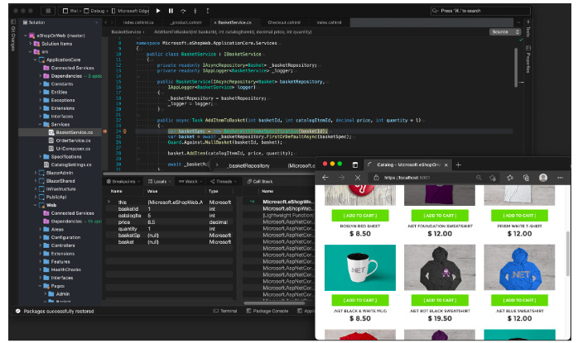Add Roslyn Red Sheet to cart
This screenshot has height=343, width=578.
coord(360,215)
